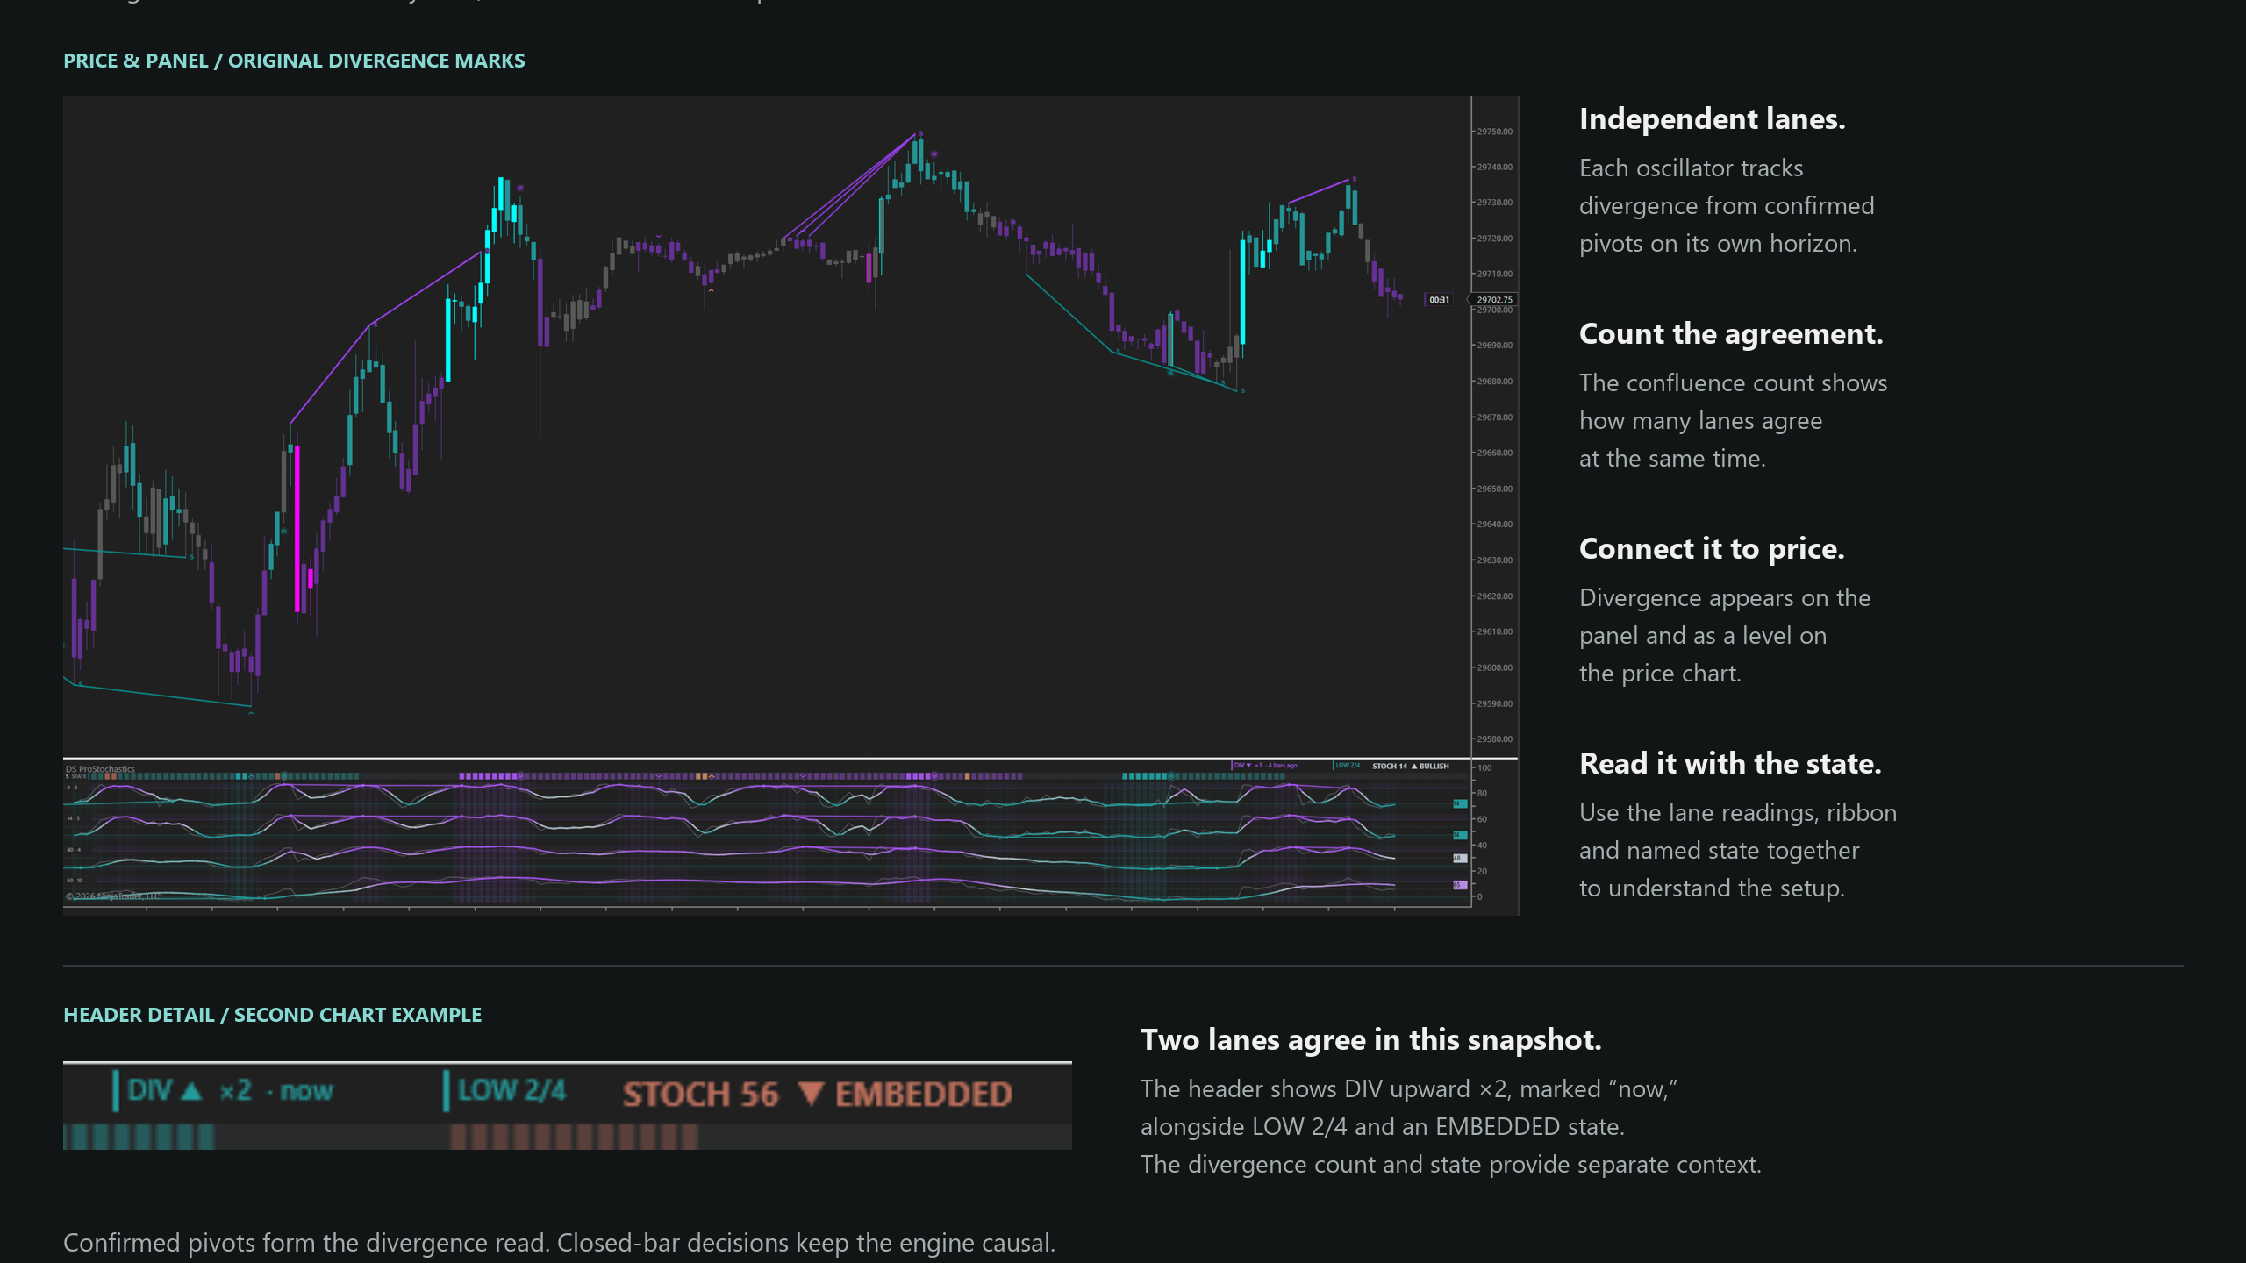Click the 'The header shows DIV upward ×2' paragraph
The width and height of the screenshot is (2246, 1263).
1451,1126
